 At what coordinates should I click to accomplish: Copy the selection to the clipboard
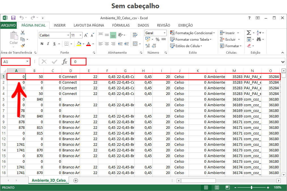22,39
